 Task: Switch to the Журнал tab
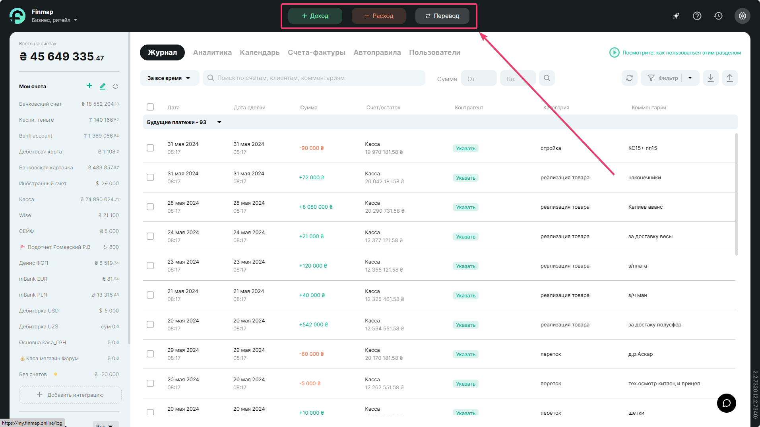click(x=162, y=52)
